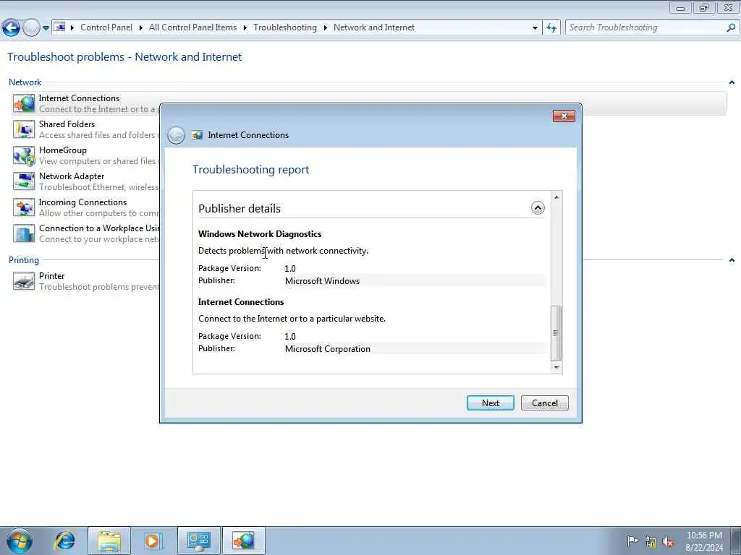Launch Internet Explorer from the taskbar
The width and height of the screenshot is (741, 555).
tap(64, 541)
